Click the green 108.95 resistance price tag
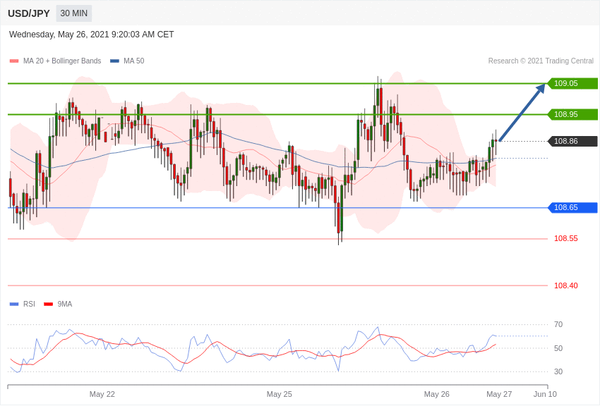 tap(573, 114)
